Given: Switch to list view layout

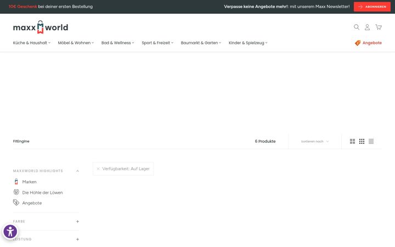Looking at the screenshot, I should pyautogui.click(x=371, y=142).
